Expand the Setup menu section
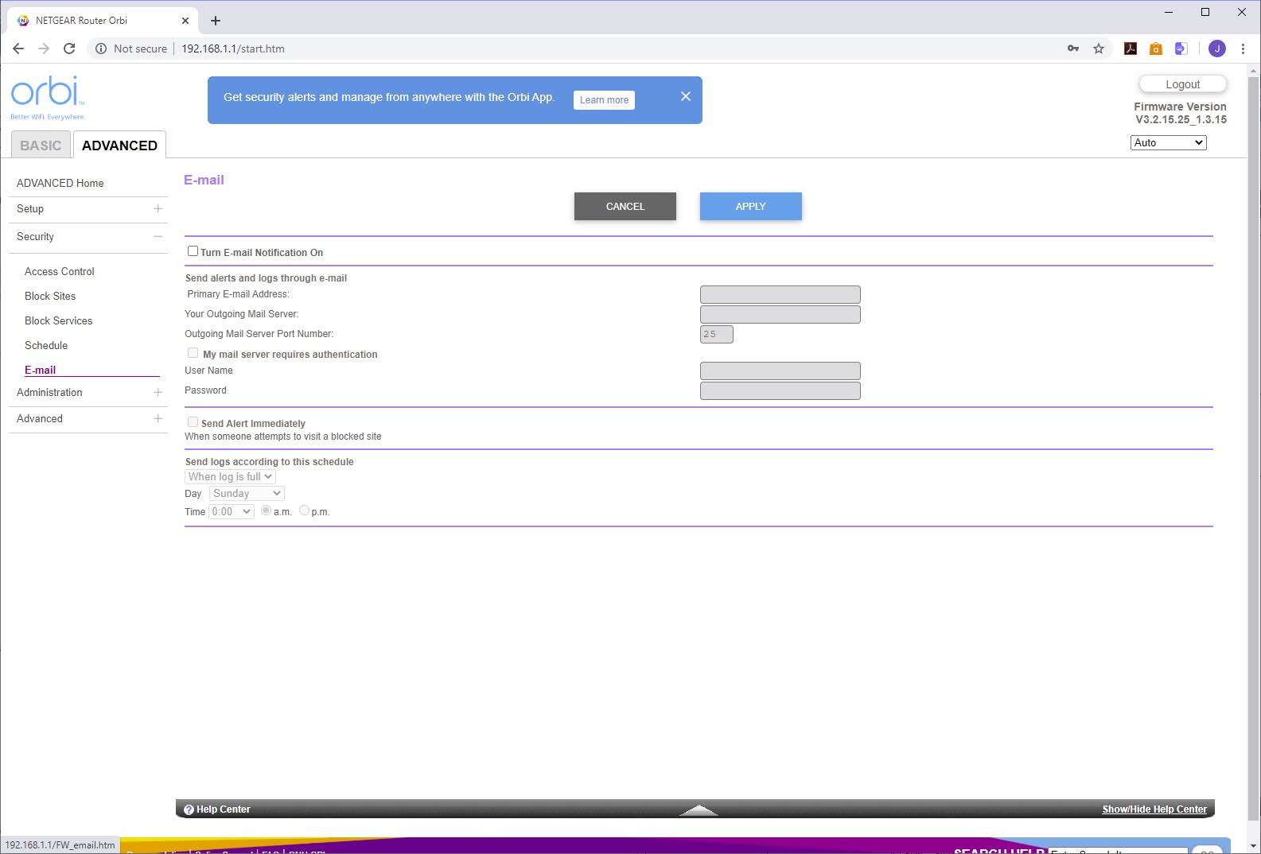The width and height of the screenshot is (1261, 854). pyautogui.click(x=158, y=209)
